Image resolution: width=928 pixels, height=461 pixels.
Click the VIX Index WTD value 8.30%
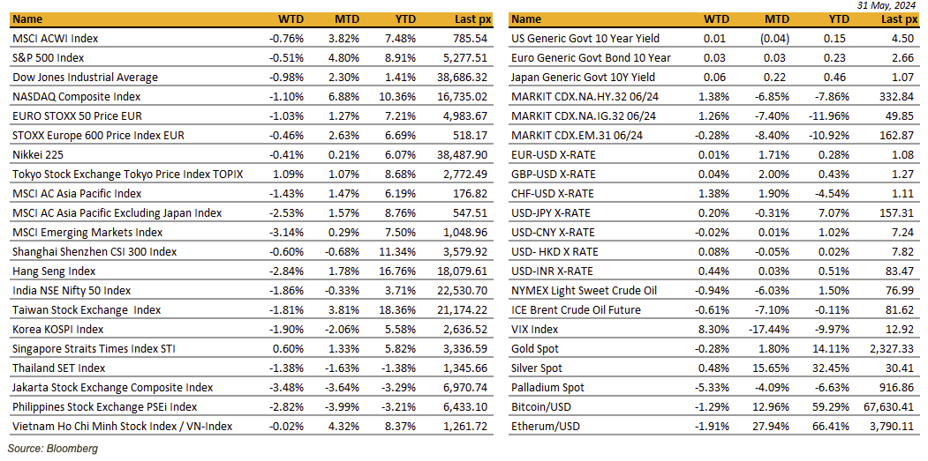713,330
